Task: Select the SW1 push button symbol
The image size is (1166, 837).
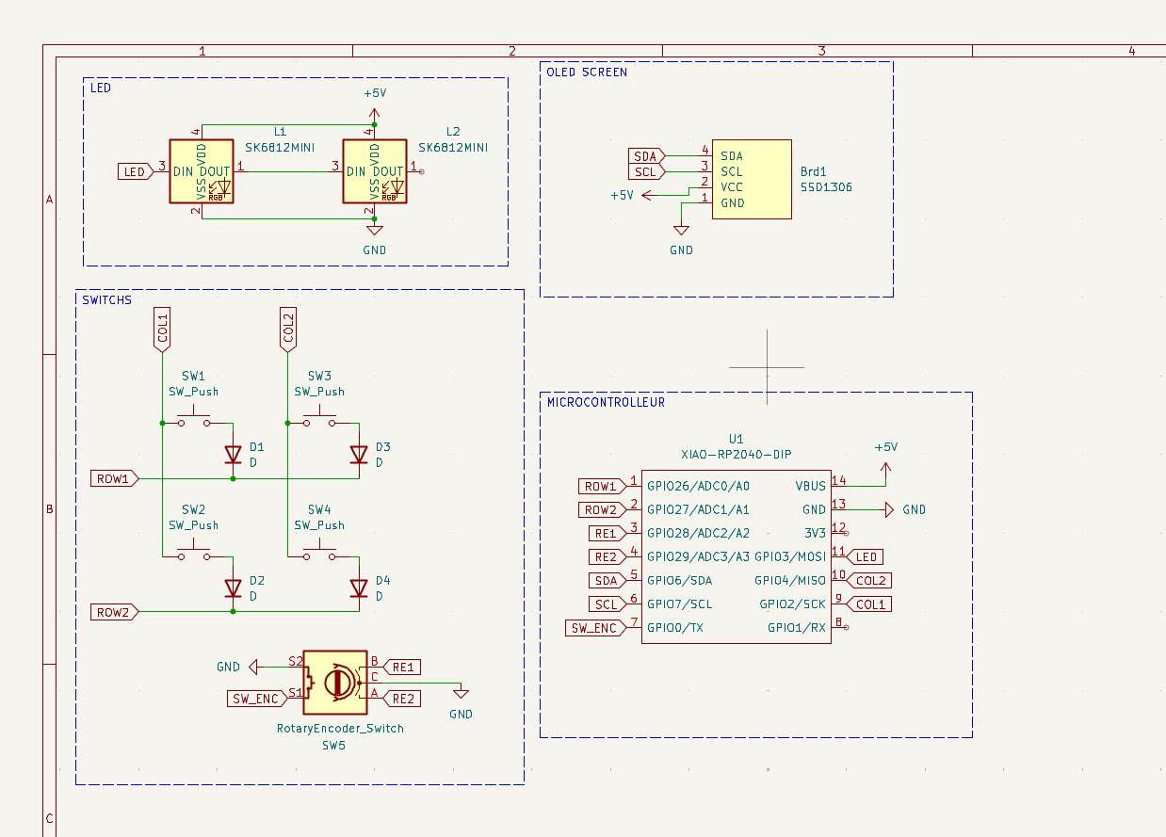Action: tap(194, 421)
